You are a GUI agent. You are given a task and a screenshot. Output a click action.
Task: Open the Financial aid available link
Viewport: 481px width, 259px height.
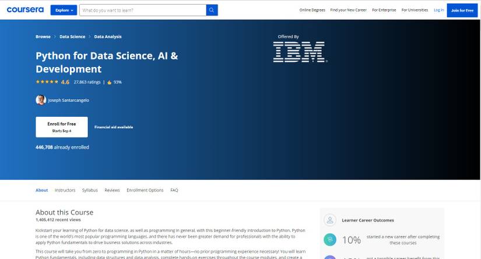click(114, 127)
